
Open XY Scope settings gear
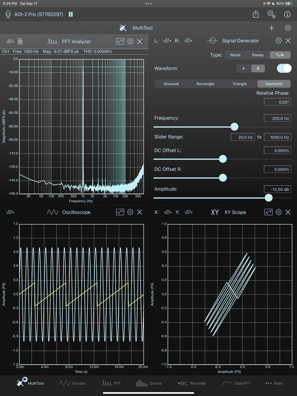[278, 212]
